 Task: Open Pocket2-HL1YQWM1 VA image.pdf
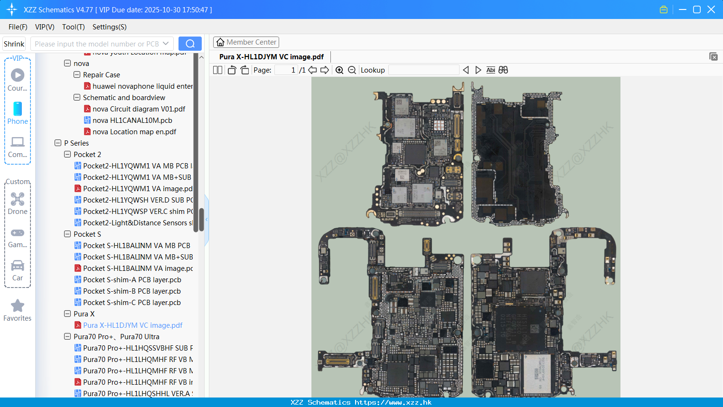point(133,188)
